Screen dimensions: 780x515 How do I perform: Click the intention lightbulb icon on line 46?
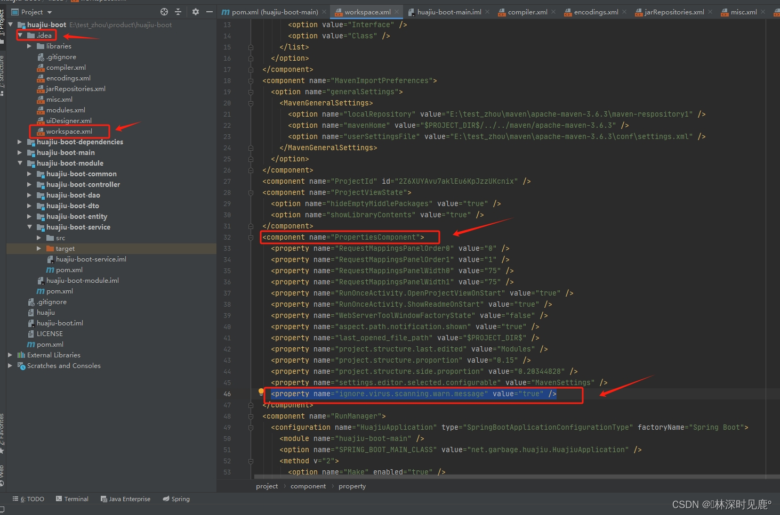pos(261,393)
